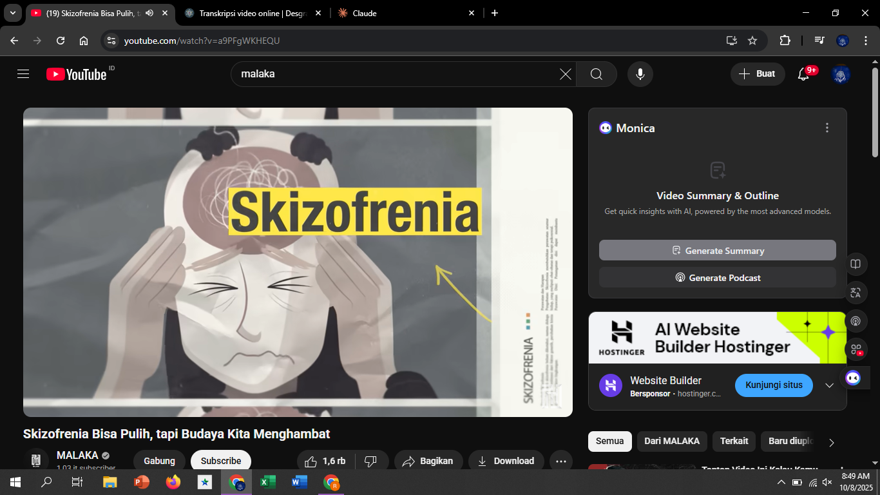
Task: Select the Terkait filter chip
Action: tap(734, 441)
